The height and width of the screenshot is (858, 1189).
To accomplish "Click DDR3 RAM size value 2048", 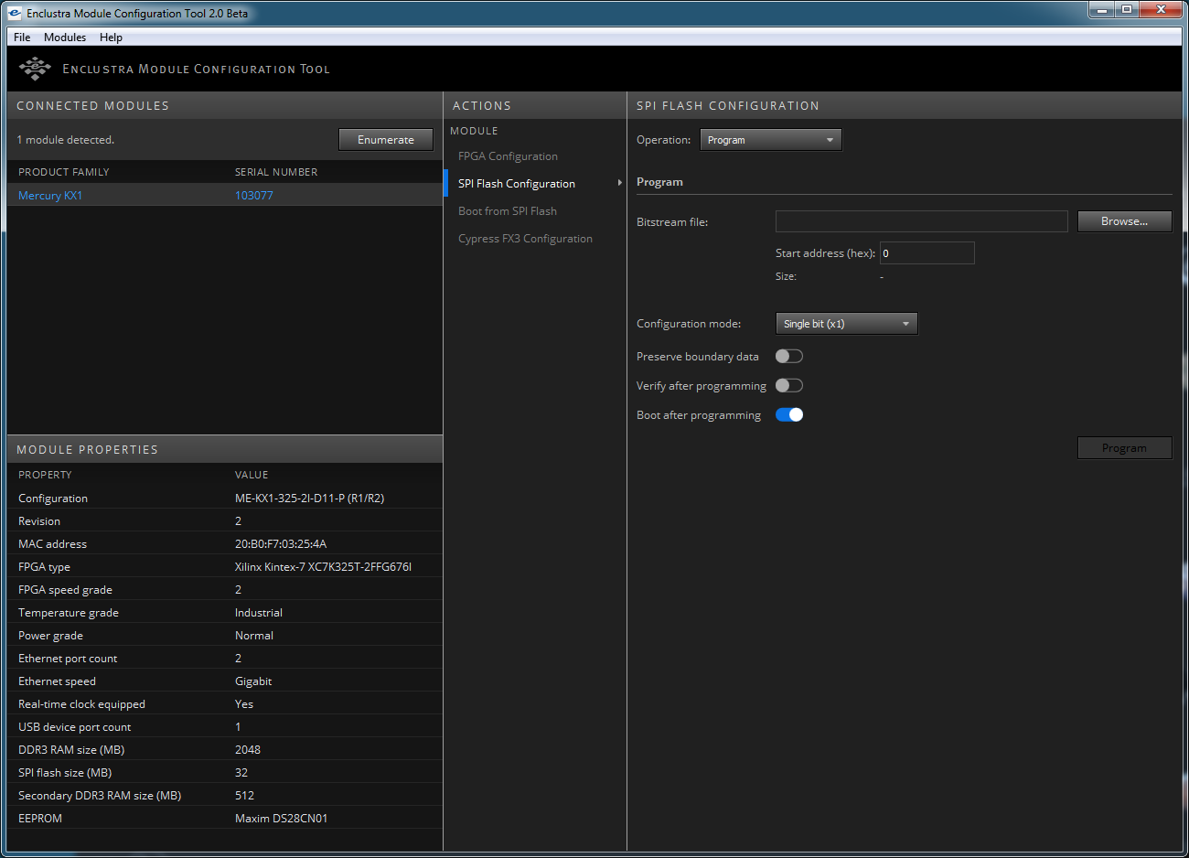I will [x=248, y=750].
